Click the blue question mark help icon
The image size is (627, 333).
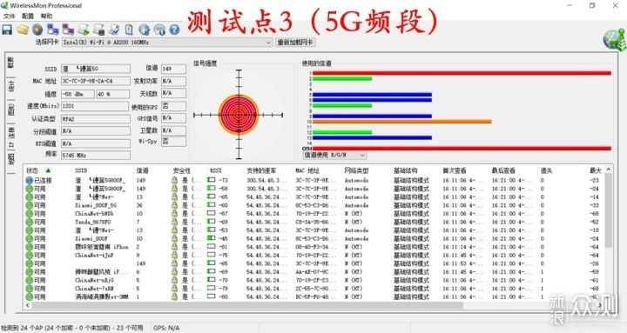(x=174, y=30)
